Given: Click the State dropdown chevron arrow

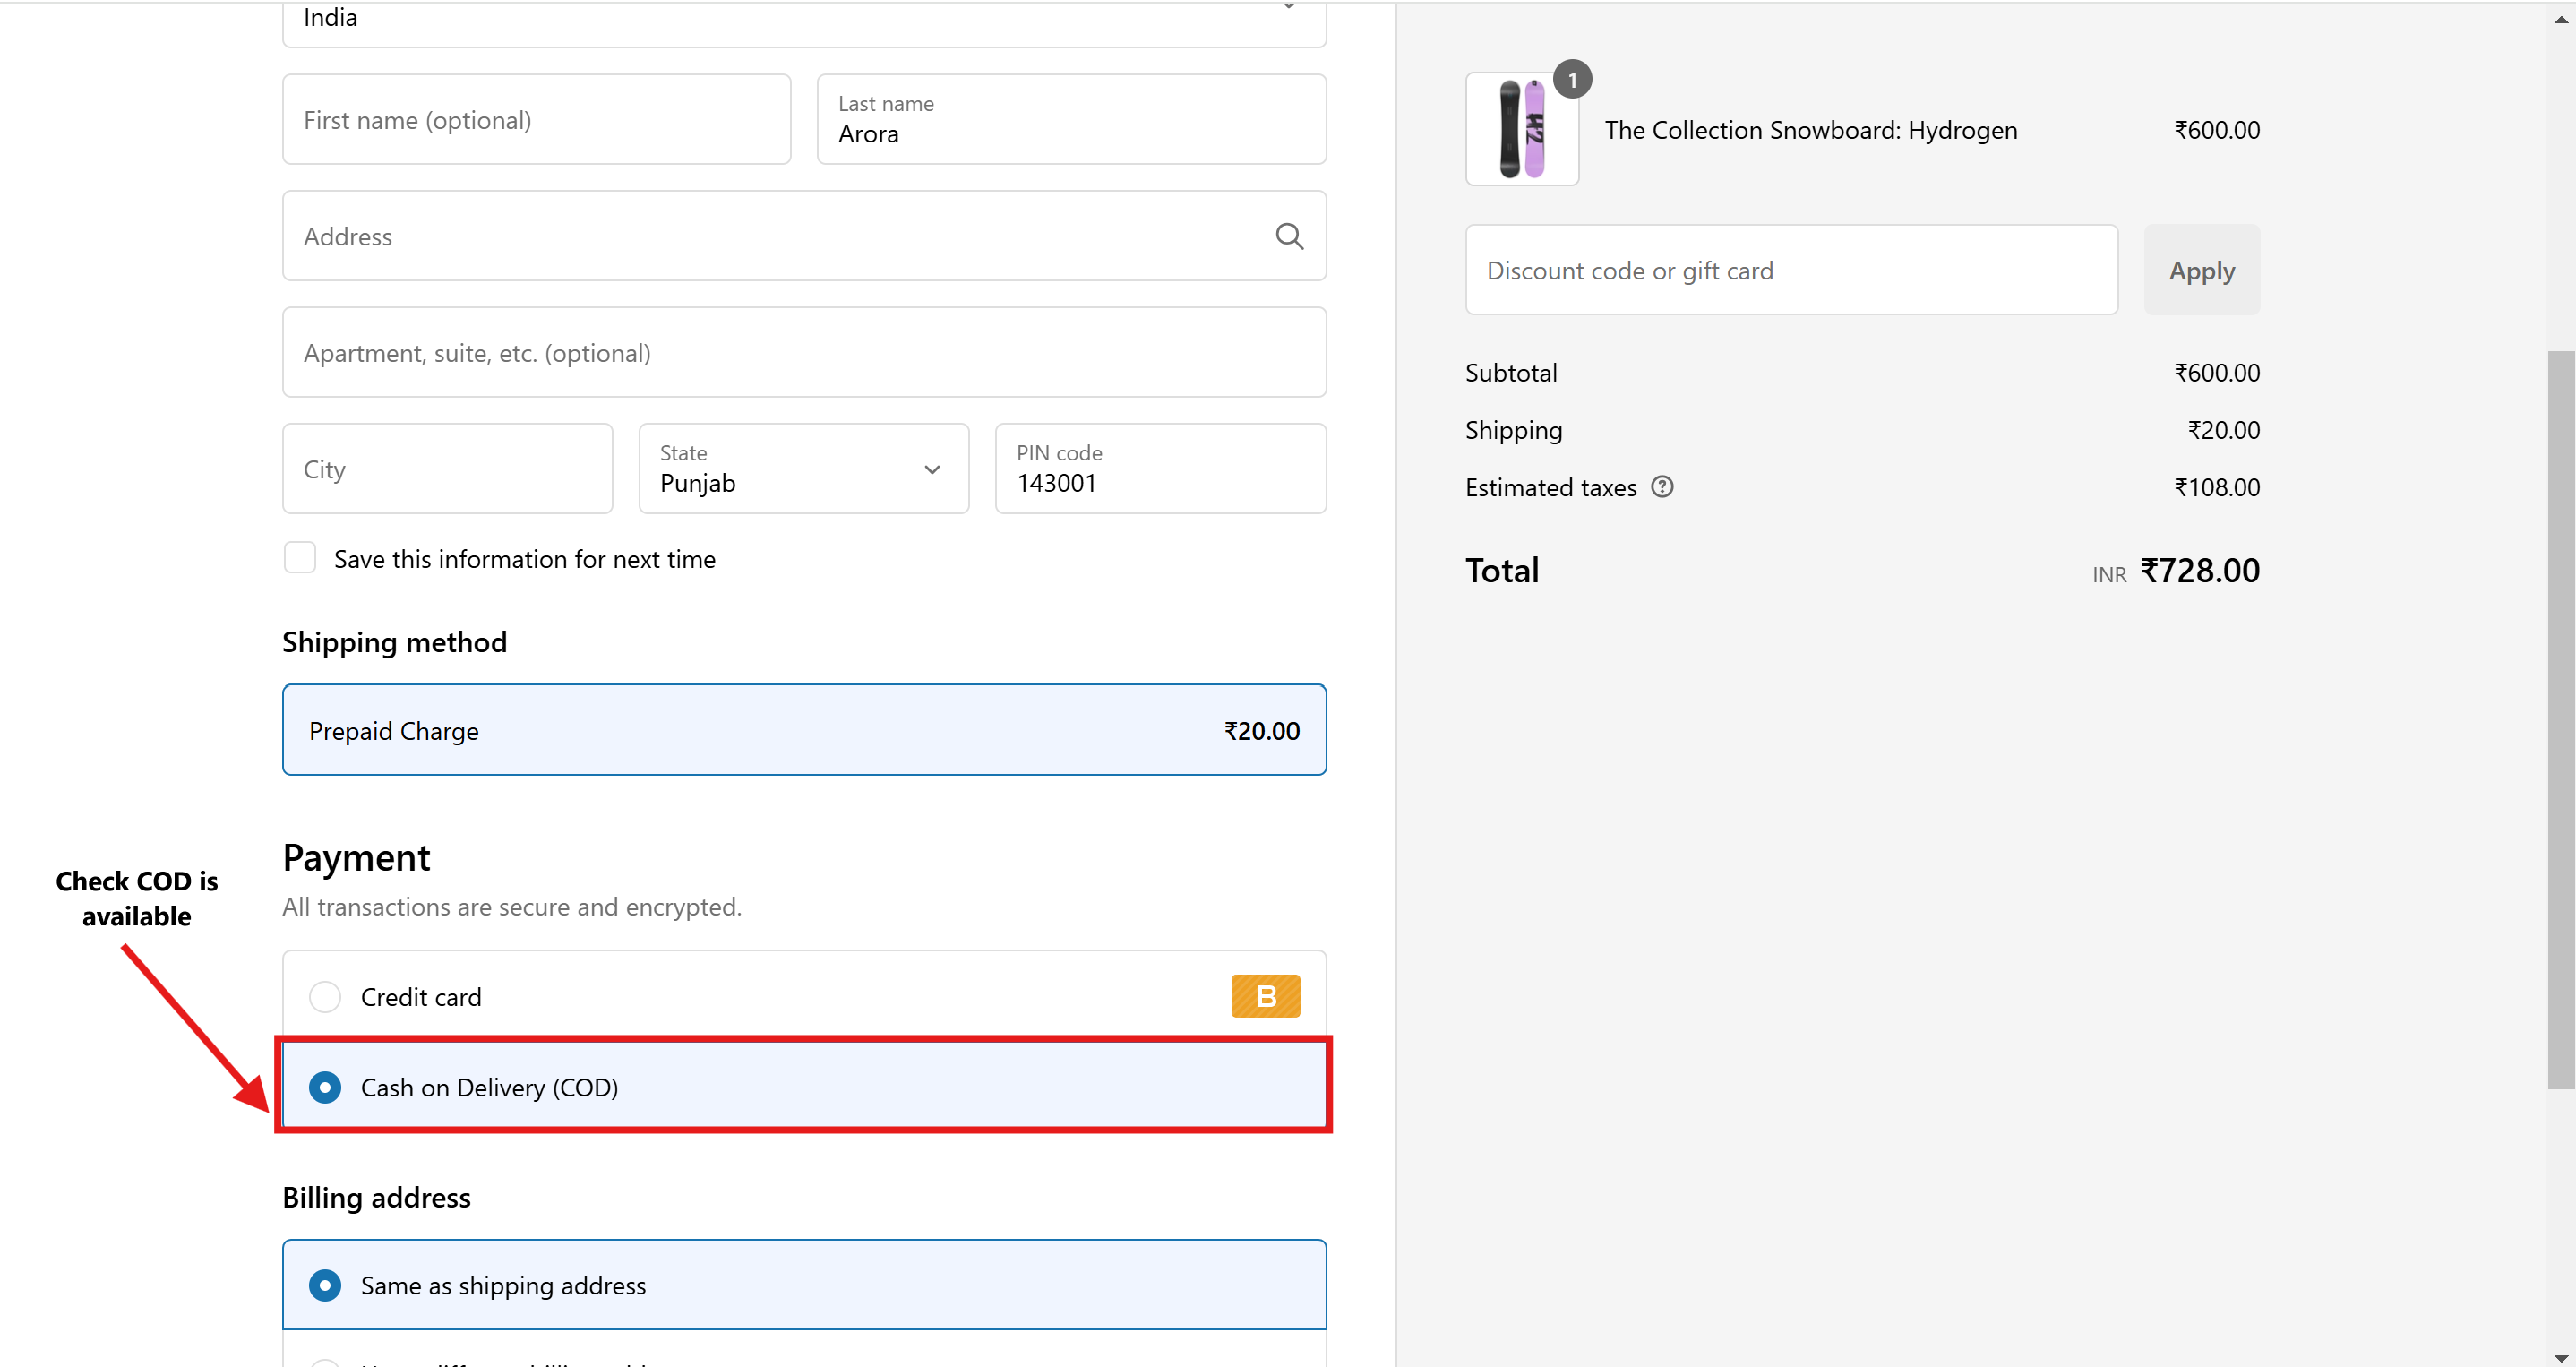Looking at the screenshot, I should 932,470.
